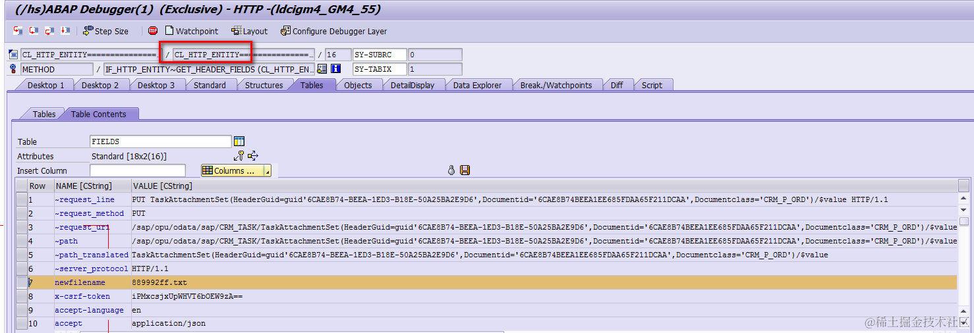
Task: Switch to the Structures tab
Action: coord(264,85)
